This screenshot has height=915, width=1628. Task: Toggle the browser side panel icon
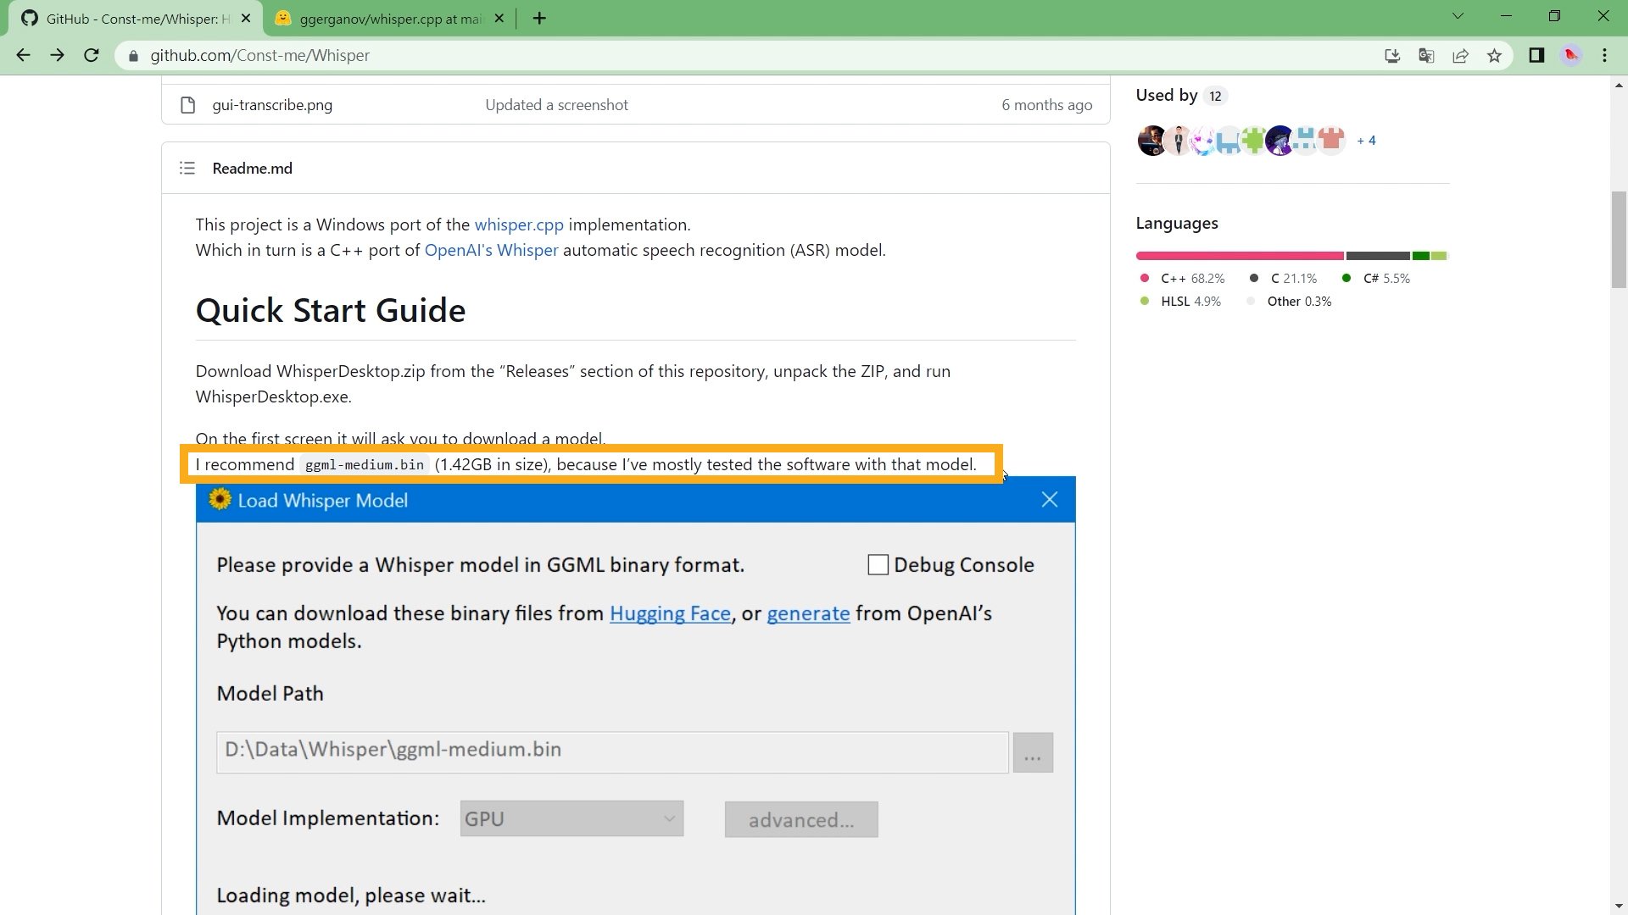pyautogui.click(x=1536, y=55)
